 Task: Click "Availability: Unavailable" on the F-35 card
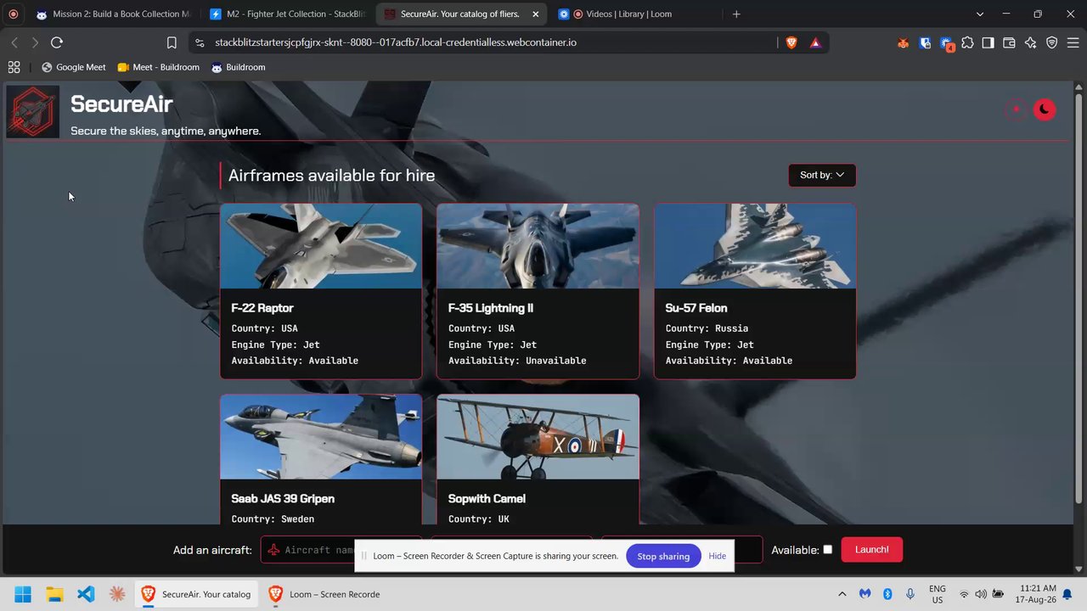coord(517,361)
